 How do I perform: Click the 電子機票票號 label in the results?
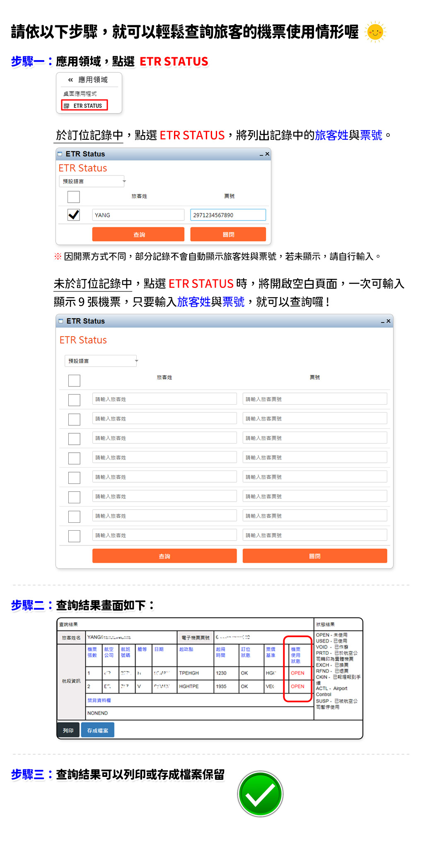[196, 638]
